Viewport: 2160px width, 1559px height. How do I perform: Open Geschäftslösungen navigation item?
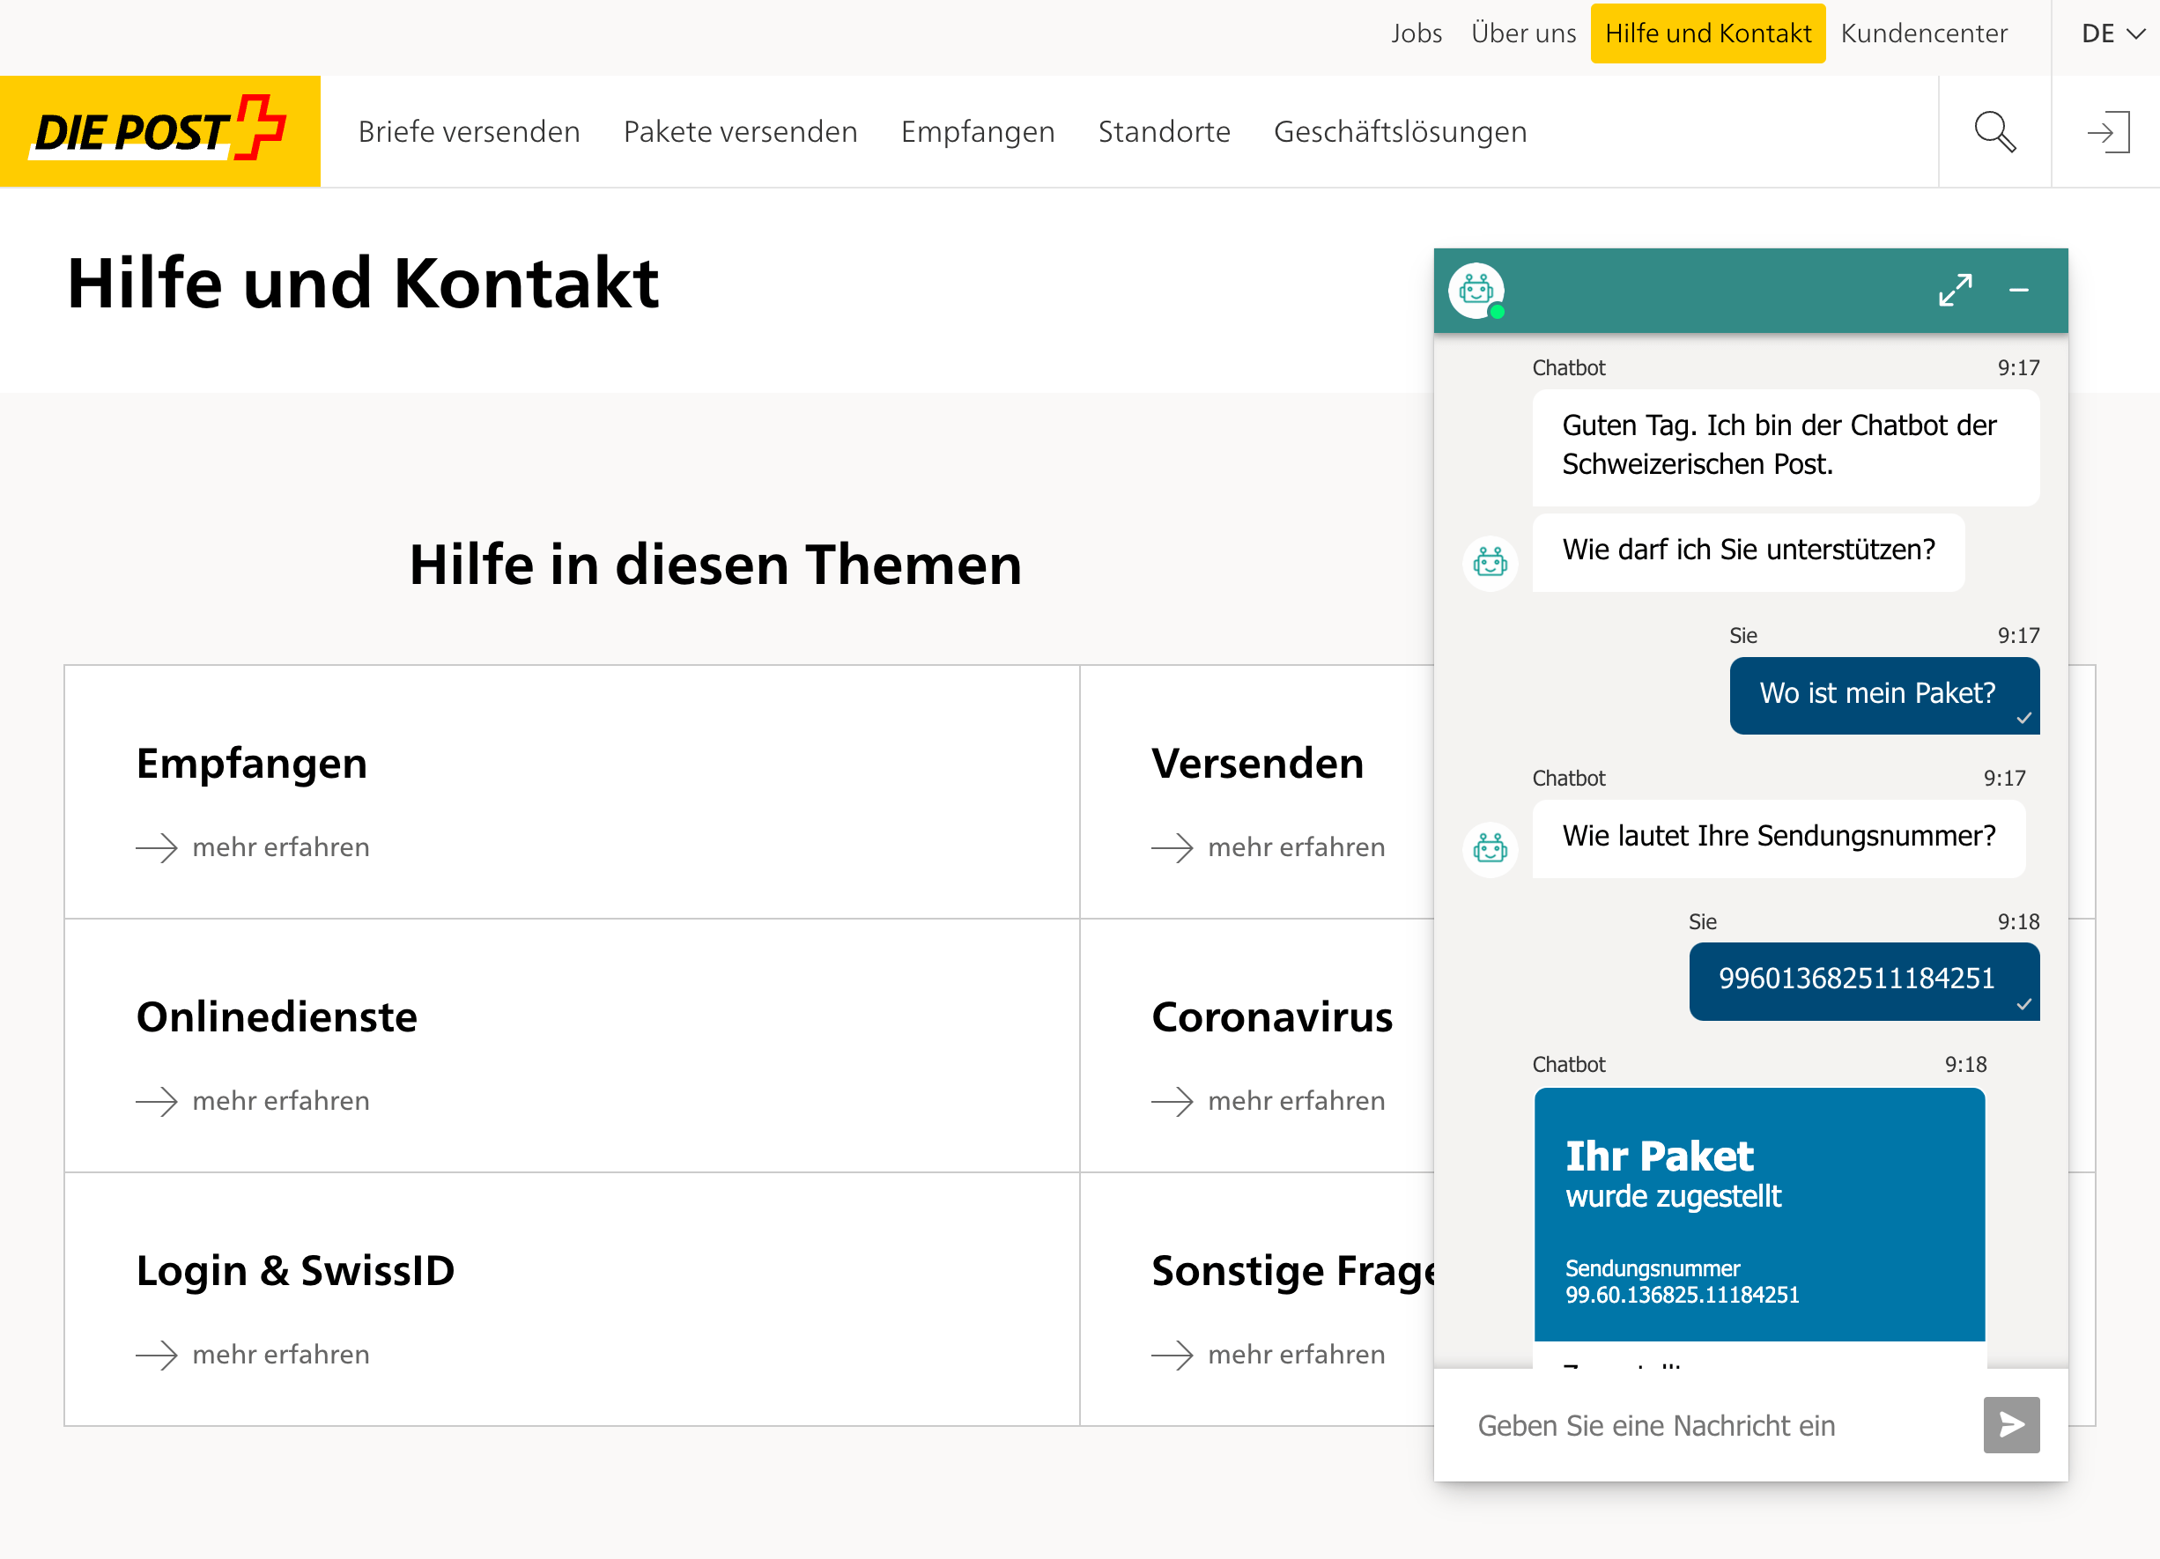pos(1399,131)
